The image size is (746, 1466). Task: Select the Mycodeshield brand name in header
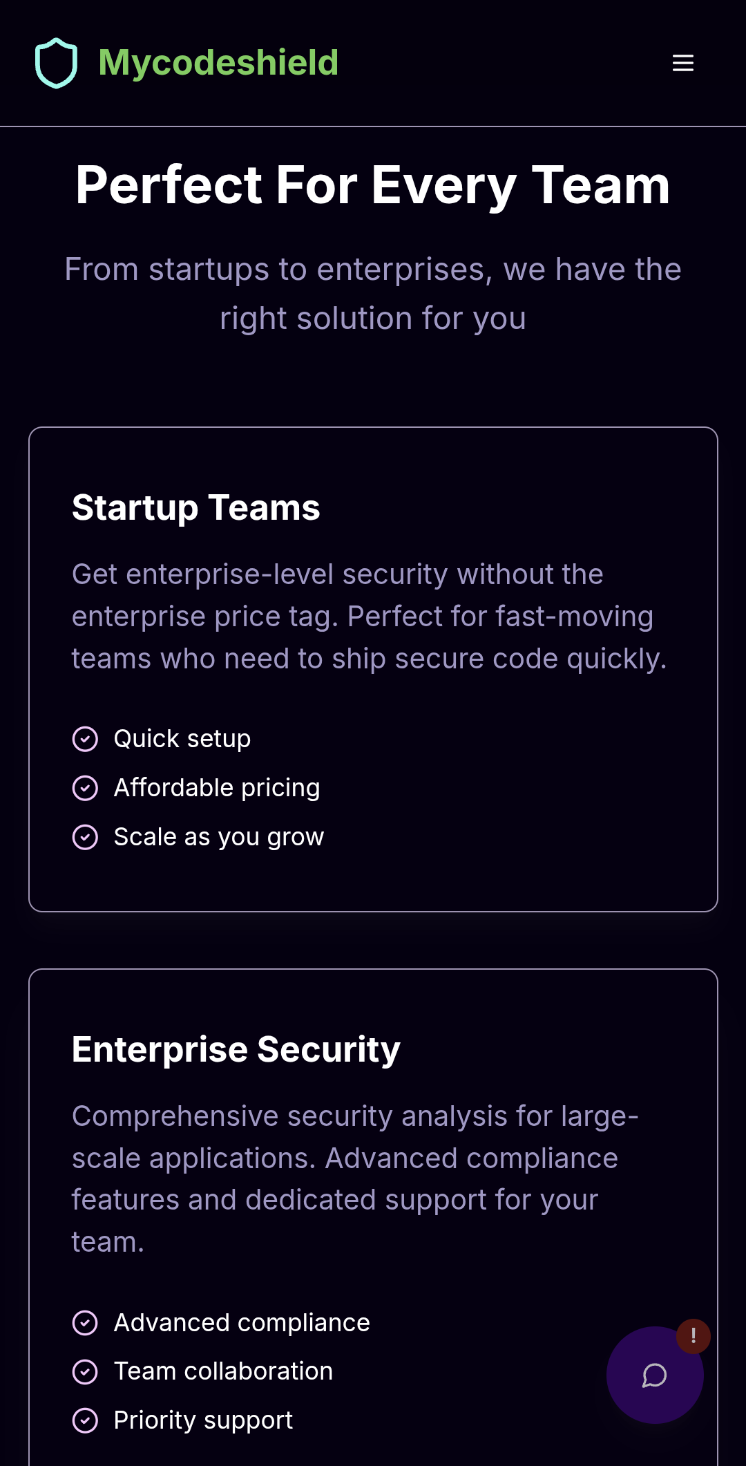[x=218, y=63]
